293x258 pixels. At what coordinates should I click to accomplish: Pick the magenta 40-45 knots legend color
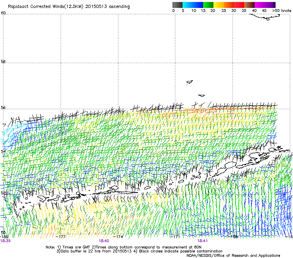coord(260,5)
